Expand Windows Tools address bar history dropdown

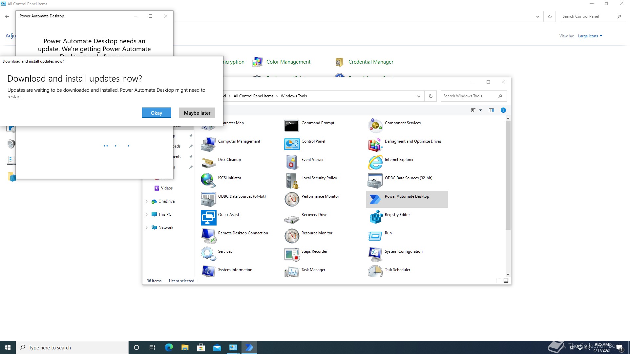click(418, 96)
